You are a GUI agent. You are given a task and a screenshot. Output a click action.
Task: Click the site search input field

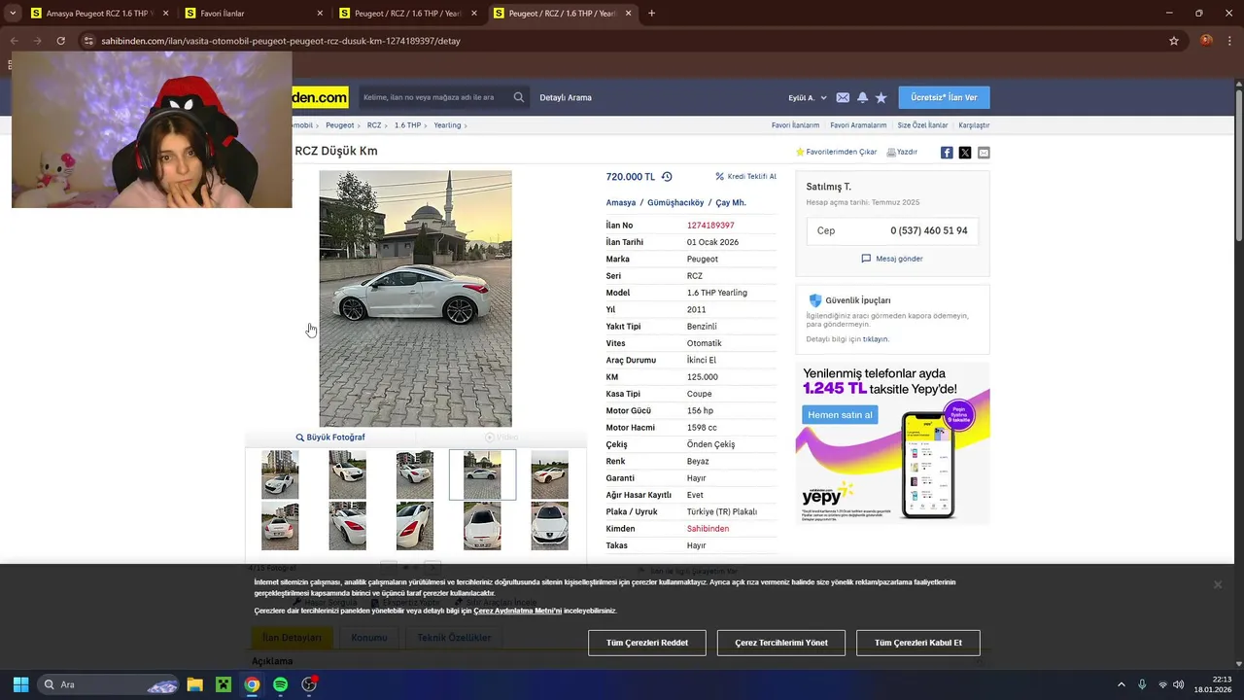point(435,97)
